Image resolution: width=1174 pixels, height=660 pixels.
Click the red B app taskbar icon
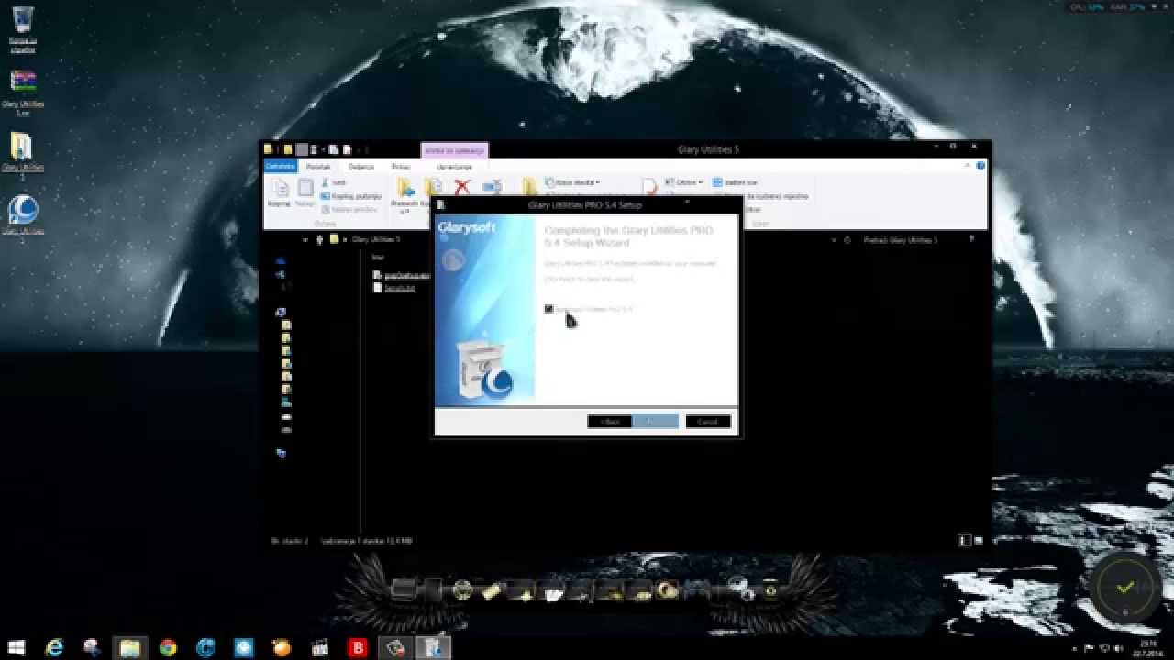click(x=358, y=648)
